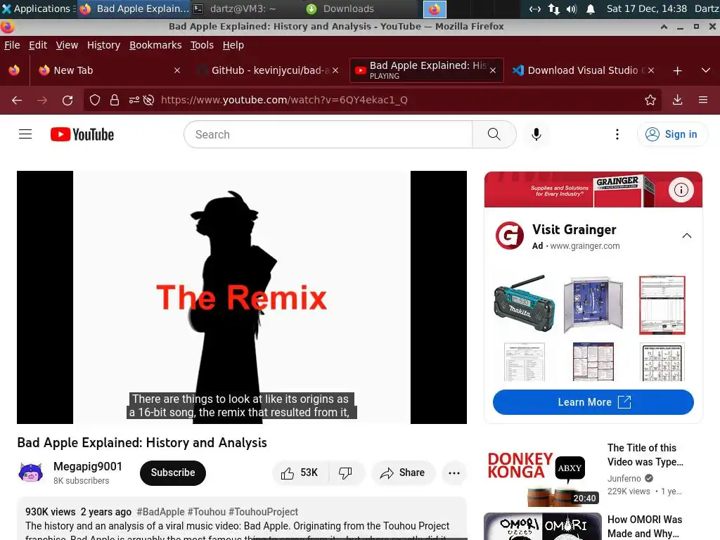Open the File menu

click(x=12, y=45)
